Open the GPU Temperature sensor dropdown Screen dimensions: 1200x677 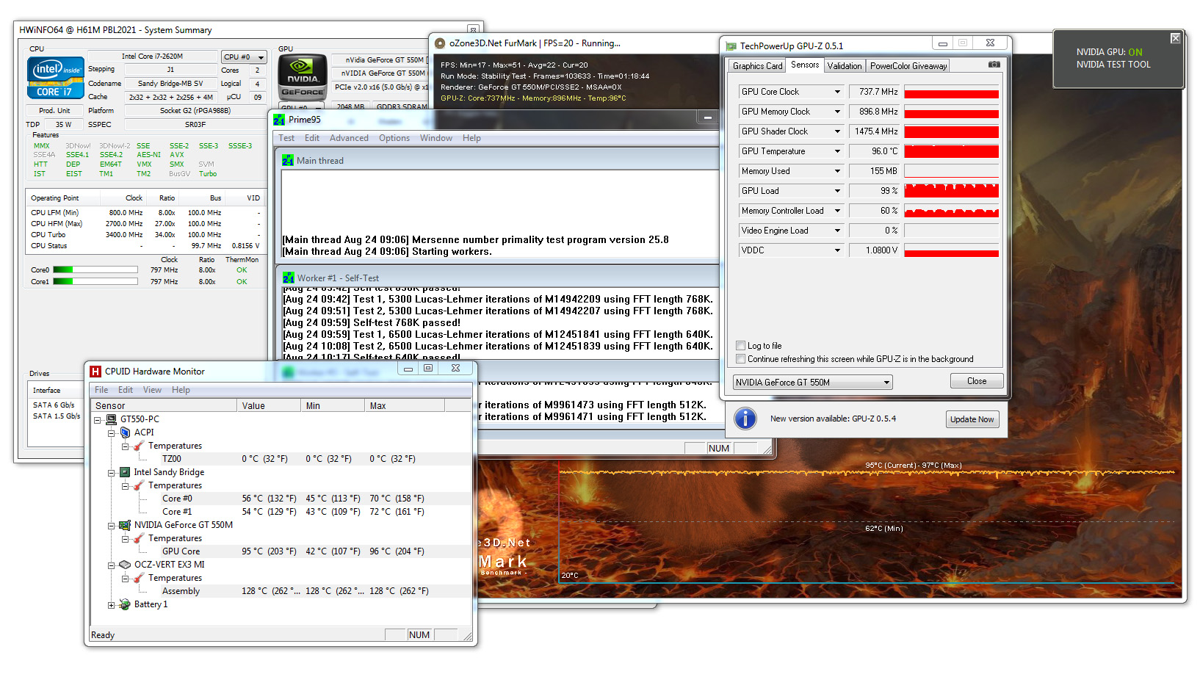(x=837, y=151)
